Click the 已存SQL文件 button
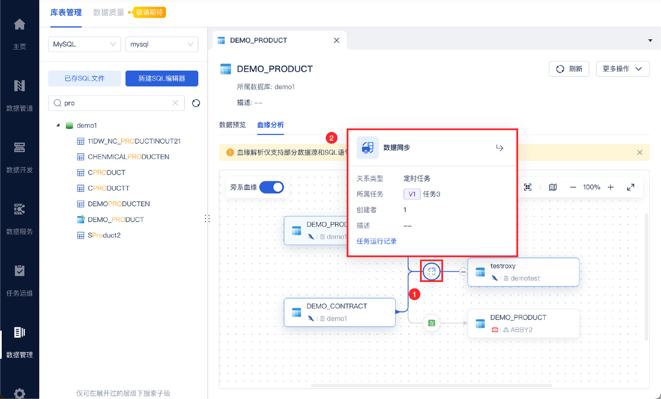This screenshot has height=399, width=661. click(x=84, y=78)
